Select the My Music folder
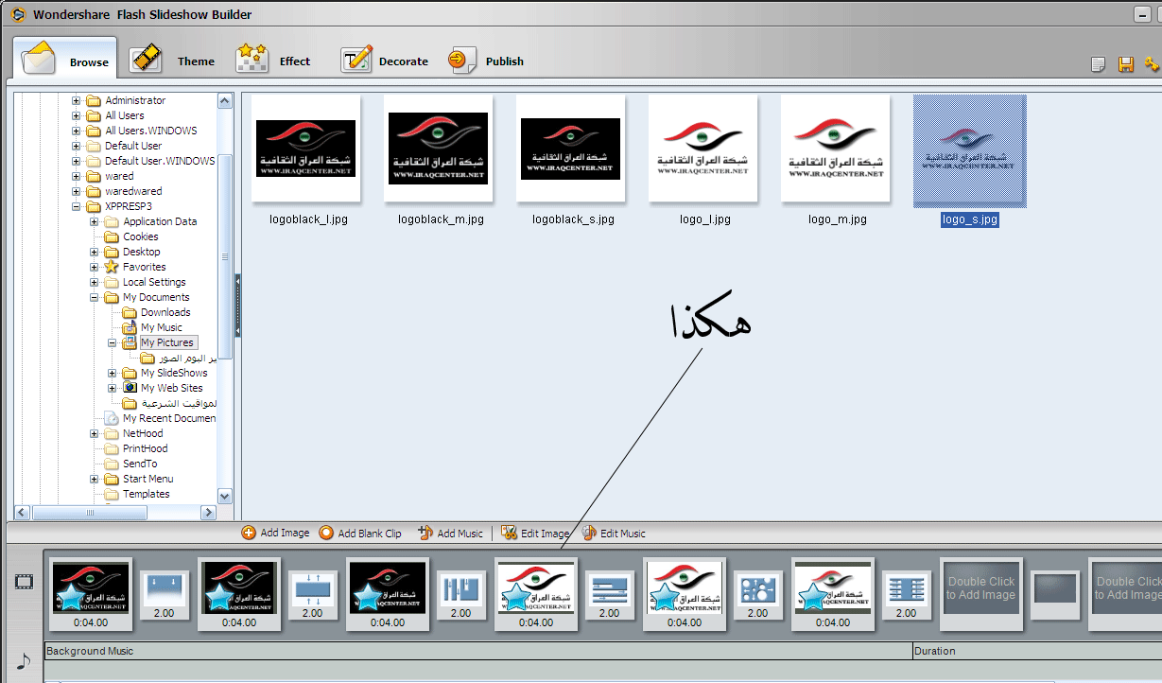Screen dimensions: 1162x683 pos(162,327)
